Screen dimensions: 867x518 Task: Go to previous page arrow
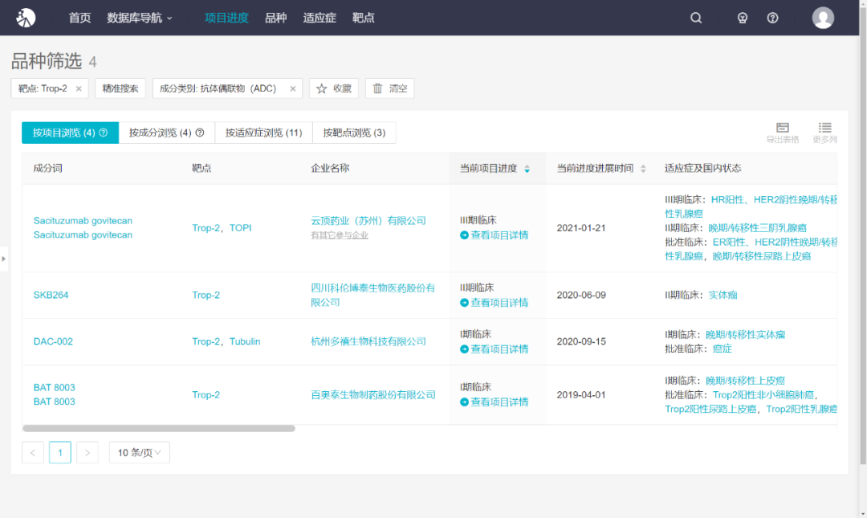(x=33, y=453)
